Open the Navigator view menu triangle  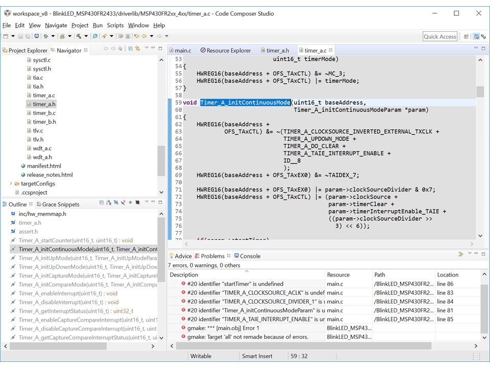tap(146, 48)
